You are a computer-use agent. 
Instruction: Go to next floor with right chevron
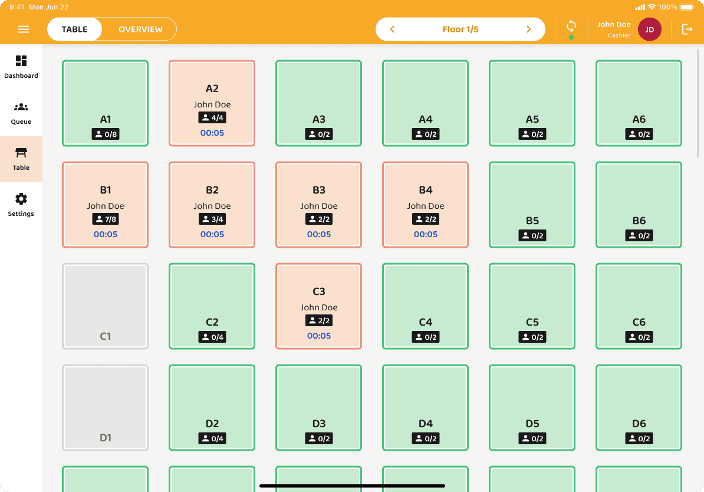coord(528,29)
